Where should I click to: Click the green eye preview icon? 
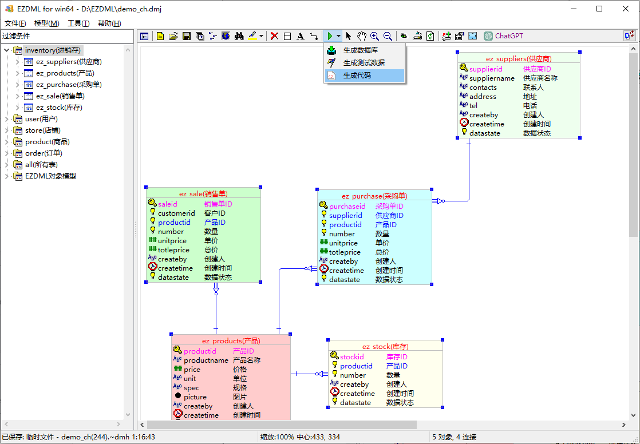(404, 36)
